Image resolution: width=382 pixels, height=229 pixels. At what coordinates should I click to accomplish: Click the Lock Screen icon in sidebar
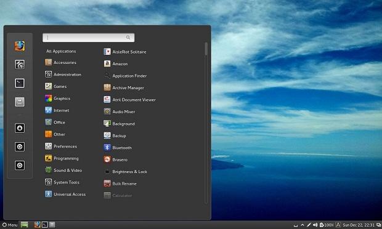click(x=20, y=128)
